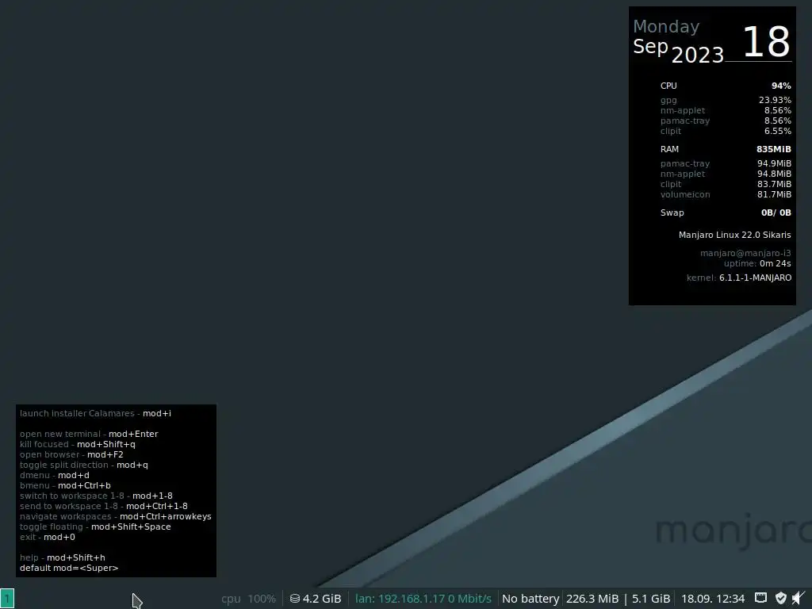Image resolution: width=812 pixels, height=609 pixels.
Task: Click the kernel 6.1.1-1-MANJARO line
Action: pyautogui.click(x=739, y=278)
